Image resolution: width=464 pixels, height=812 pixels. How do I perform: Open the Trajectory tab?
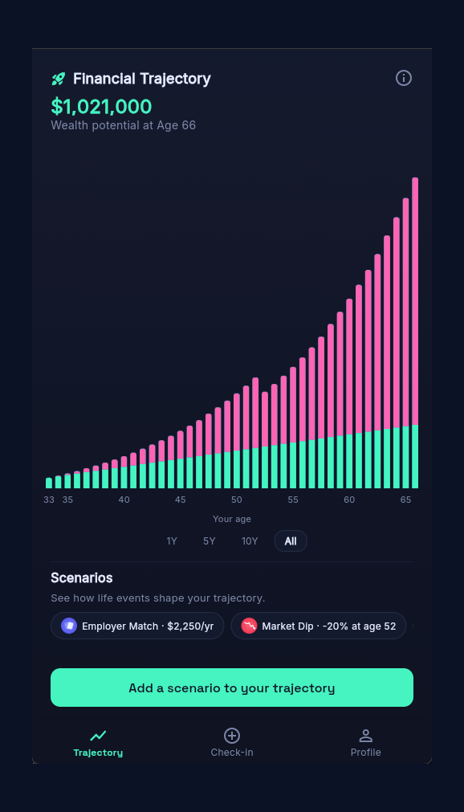(x=98, y=743)
